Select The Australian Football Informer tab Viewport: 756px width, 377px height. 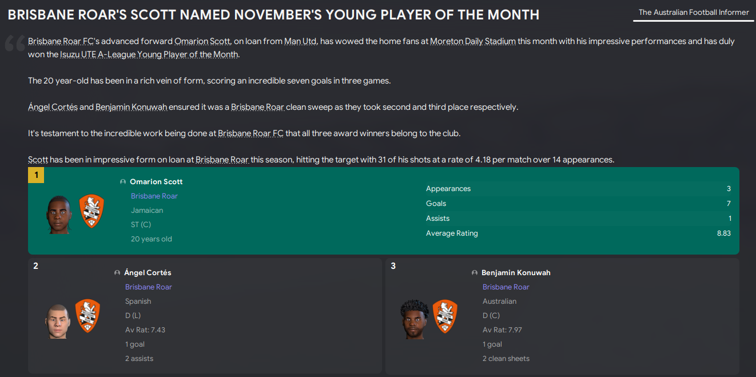694,13
